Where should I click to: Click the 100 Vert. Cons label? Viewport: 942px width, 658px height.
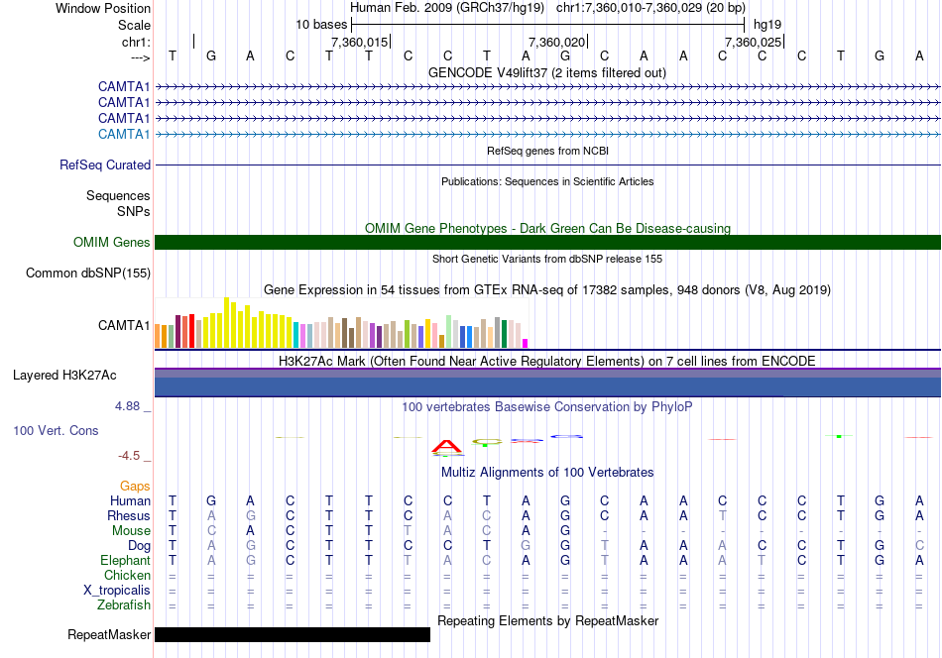pos(56,430)
